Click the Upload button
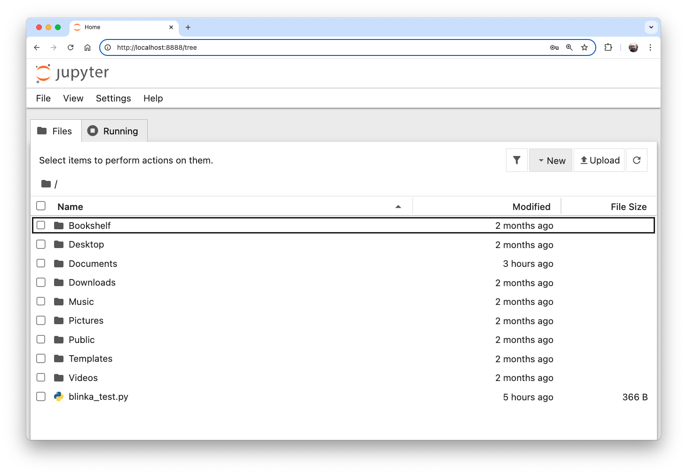Screen dimensions: 687x475 coord(599,160)
